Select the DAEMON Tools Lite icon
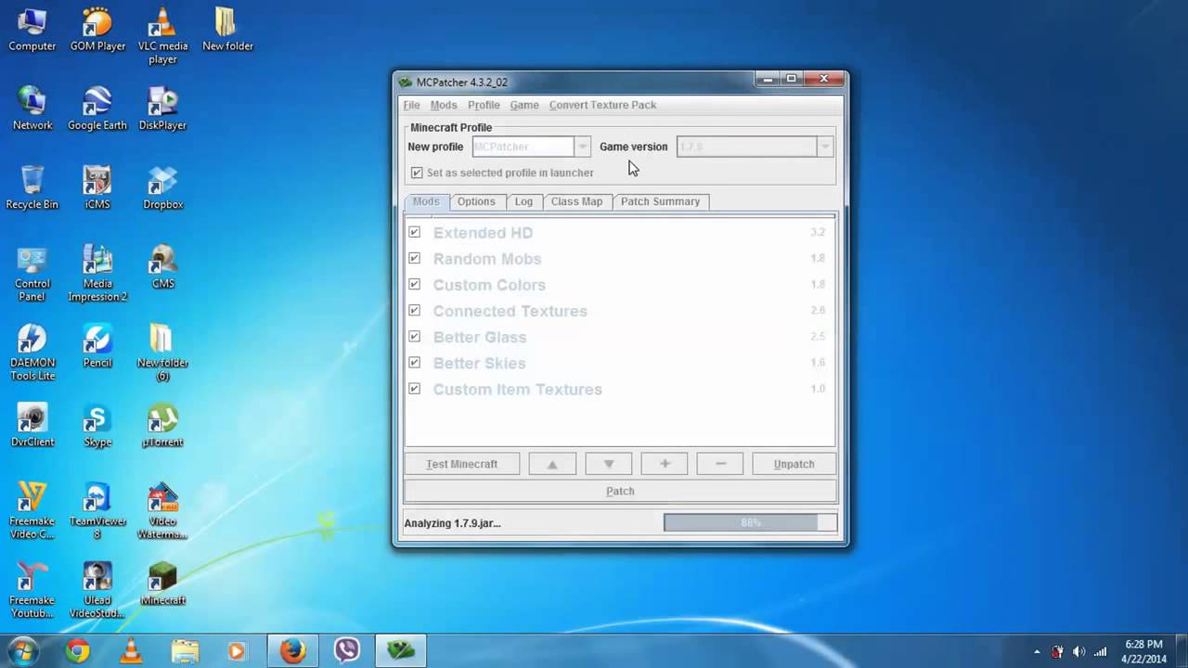Image resolution: width=1188 pixels, height=668 pixels. (32, 353)
